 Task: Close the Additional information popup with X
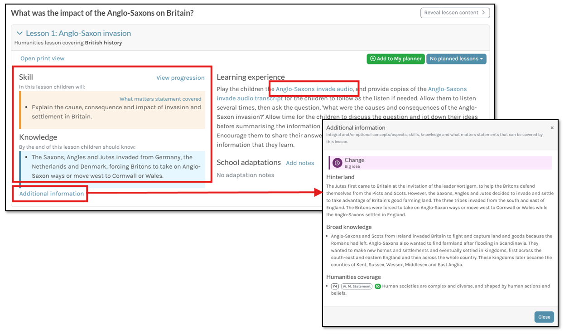pos(552,128)
